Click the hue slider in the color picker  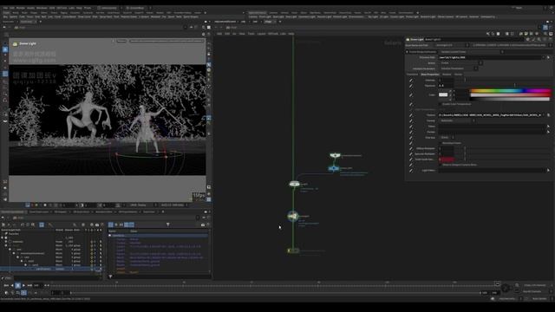coord(511,91)
